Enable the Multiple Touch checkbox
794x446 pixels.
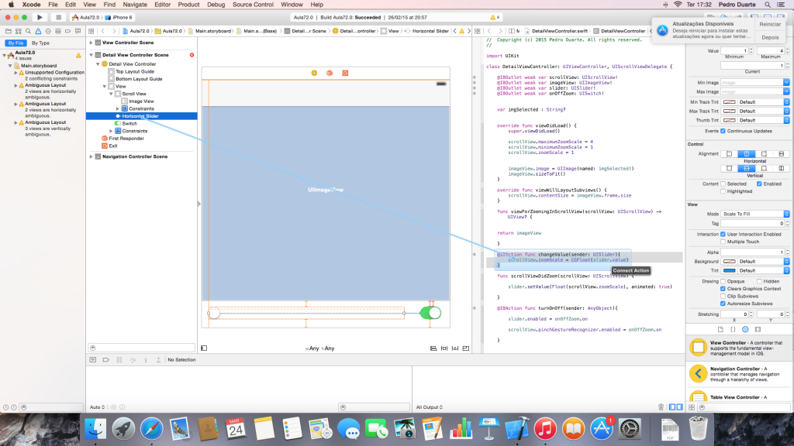coord(723,242)
